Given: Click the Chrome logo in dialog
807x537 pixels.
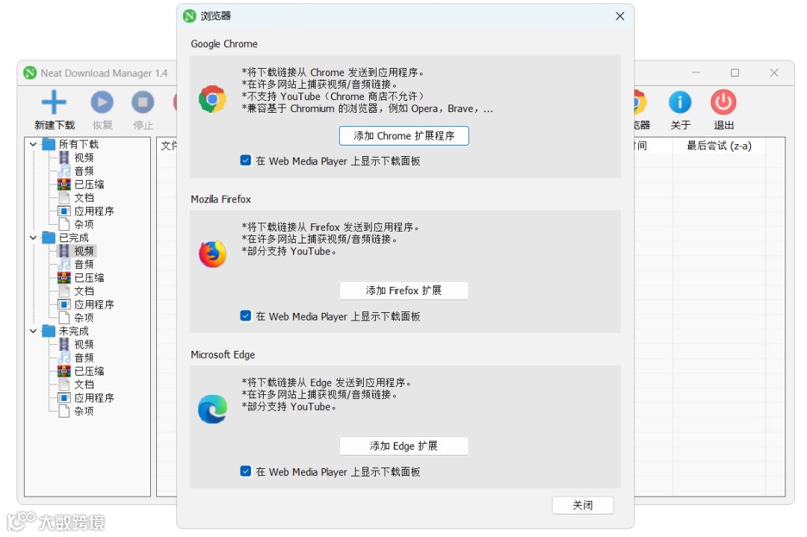Looking at the screenshot, I should click(x=212, y=99).
